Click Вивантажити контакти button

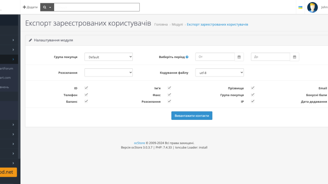pos(192,116)
